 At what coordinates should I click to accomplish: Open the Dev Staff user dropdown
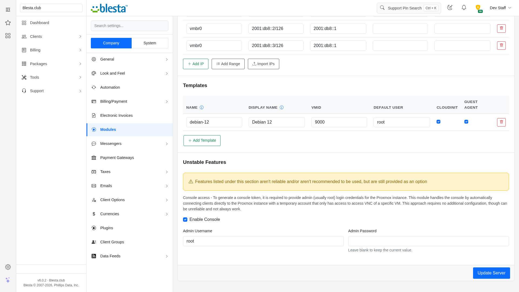[x=500, y=8]
